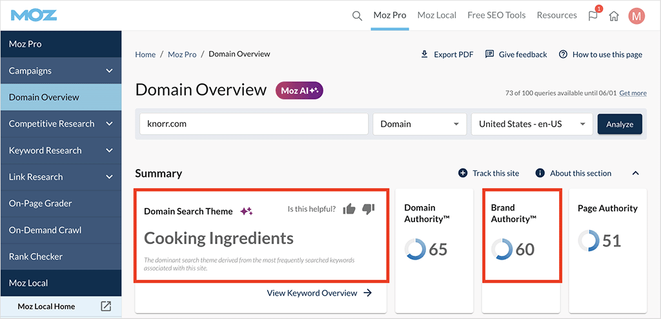The height and width of the screenshot is (319, 661).
Task: Click the How to use question icon
Action: [x=563, y=54]
